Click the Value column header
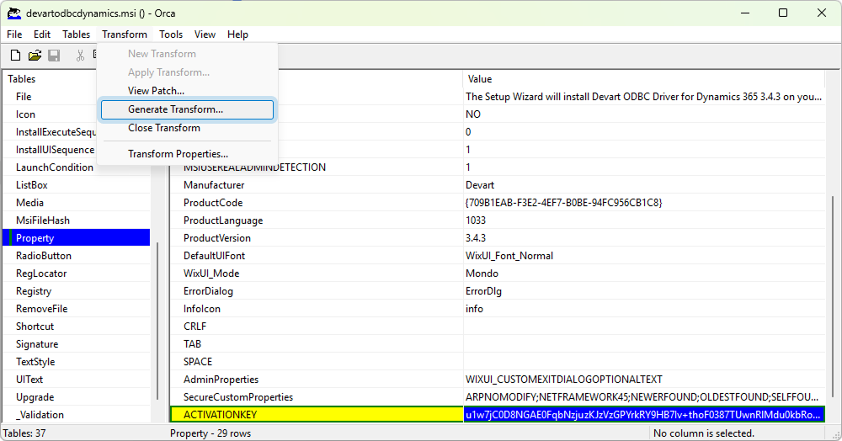The height and width of the screenshot is (441, 842). point(644,79)
